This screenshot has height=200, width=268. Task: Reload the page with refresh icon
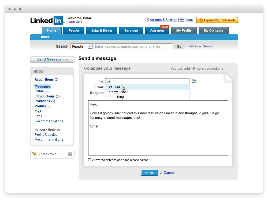pos(20,9)
